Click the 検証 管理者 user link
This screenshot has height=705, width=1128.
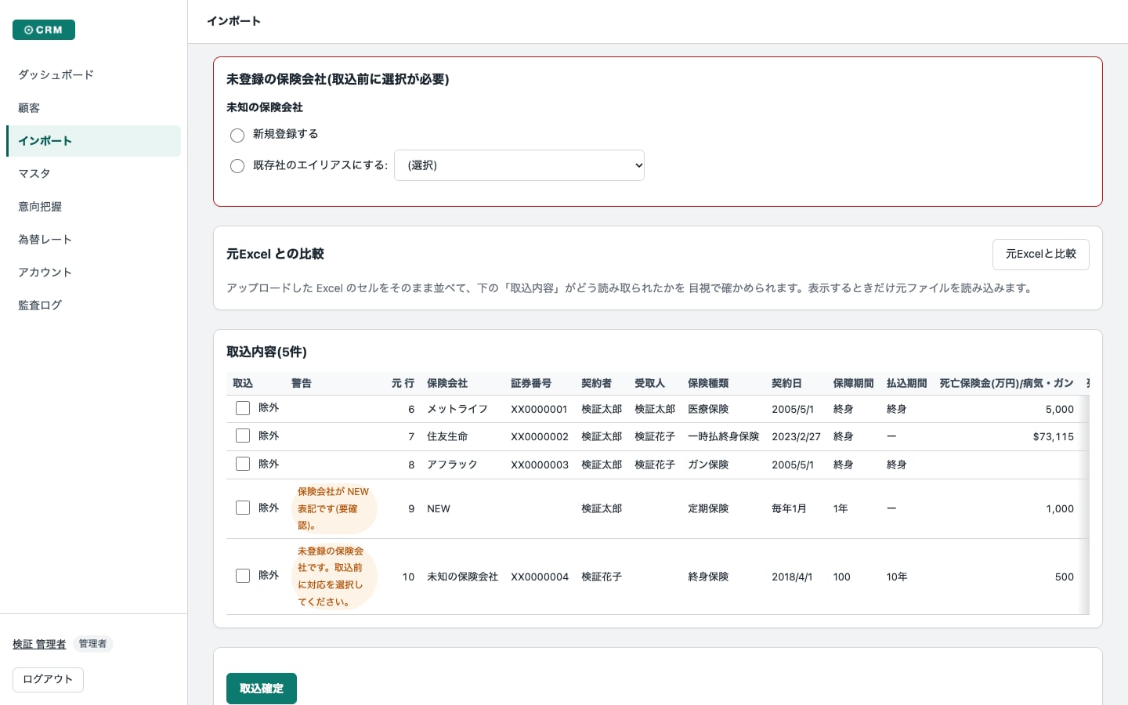39,644
